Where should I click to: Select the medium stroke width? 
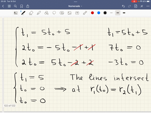118,13
